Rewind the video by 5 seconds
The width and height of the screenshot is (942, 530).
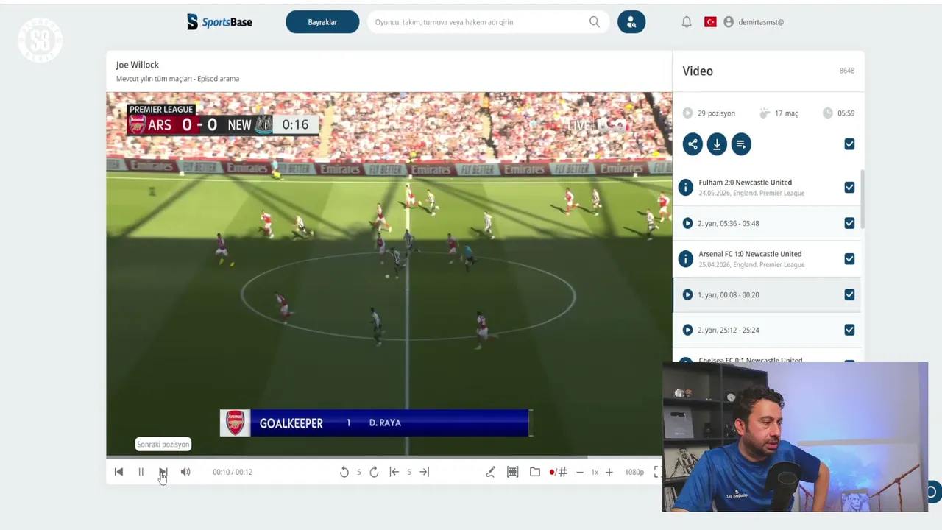click(344, 472)
